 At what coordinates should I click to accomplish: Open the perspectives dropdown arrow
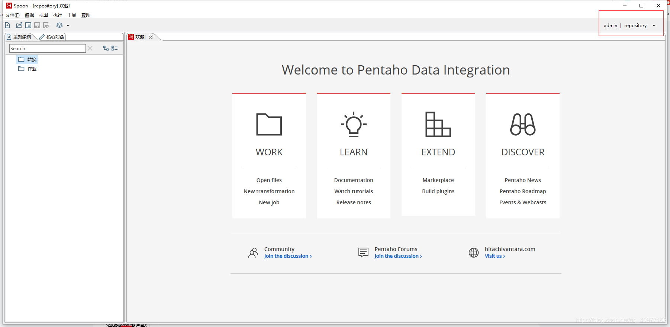(x=68, y=26)
